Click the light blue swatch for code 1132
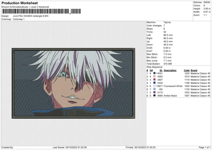212x150 pixels. [154, 89]
